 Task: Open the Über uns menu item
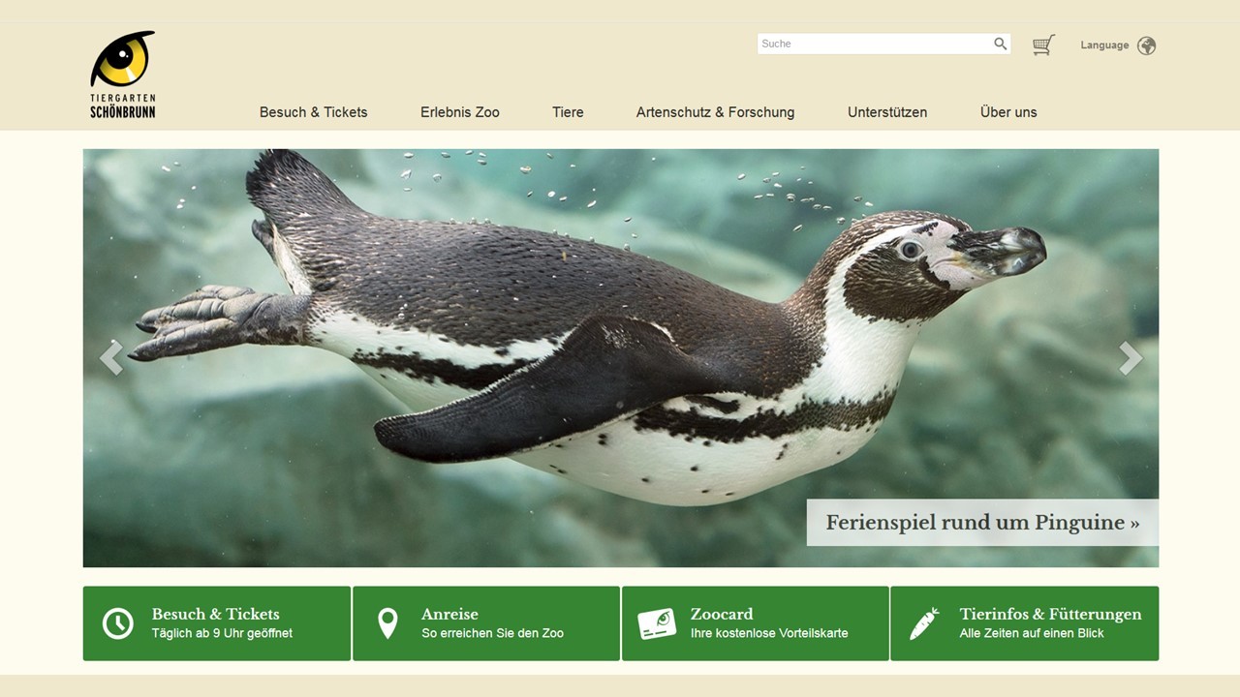pos(1008,112)
